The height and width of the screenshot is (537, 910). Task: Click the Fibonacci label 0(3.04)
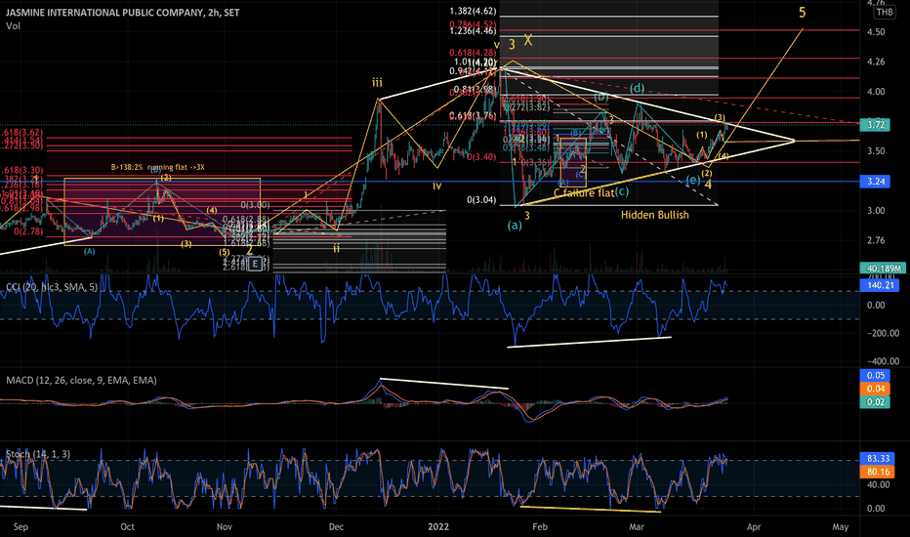pyautogui.click(x=481, y=200)
